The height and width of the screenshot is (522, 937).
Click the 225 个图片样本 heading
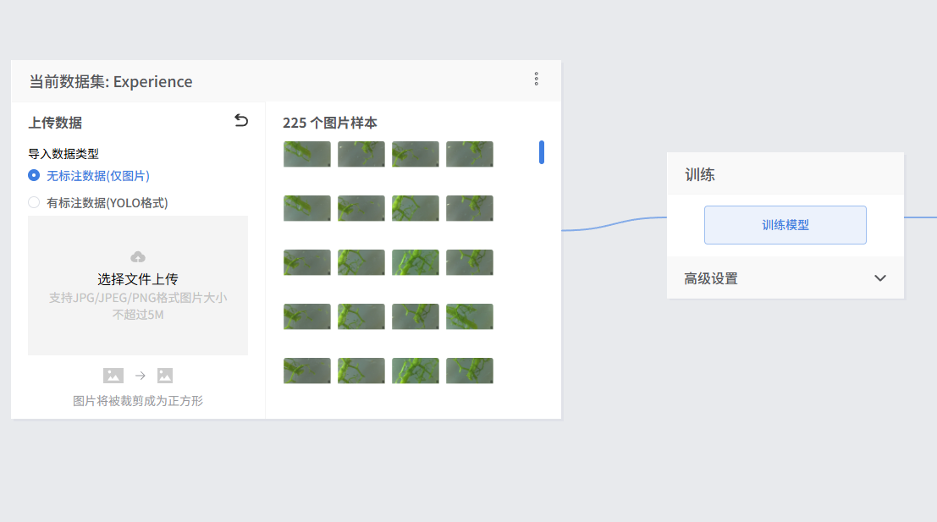click(x=330, y=123)
